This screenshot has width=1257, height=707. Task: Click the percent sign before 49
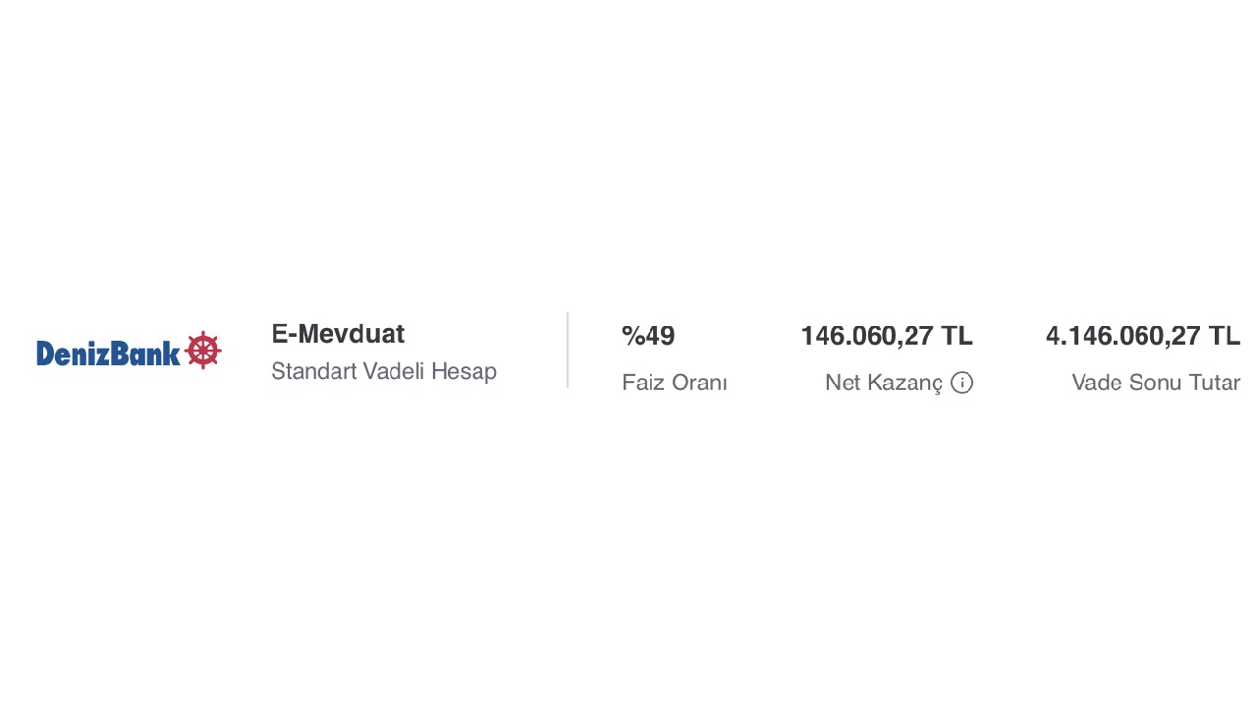point(632,336)
